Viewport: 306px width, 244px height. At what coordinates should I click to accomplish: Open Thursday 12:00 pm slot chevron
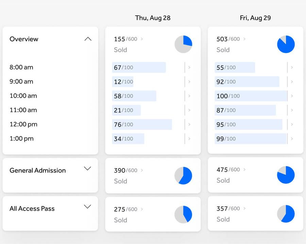(x=189, y=124)
